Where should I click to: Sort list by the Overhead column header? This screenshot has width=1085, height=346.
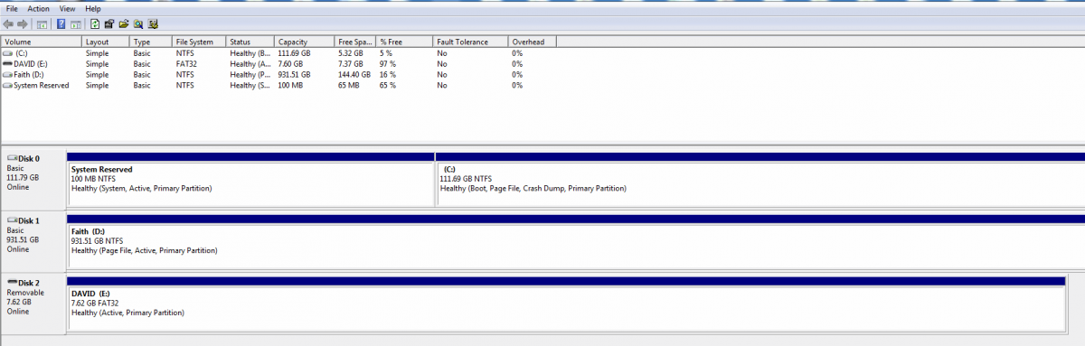(x=533, y=42)
